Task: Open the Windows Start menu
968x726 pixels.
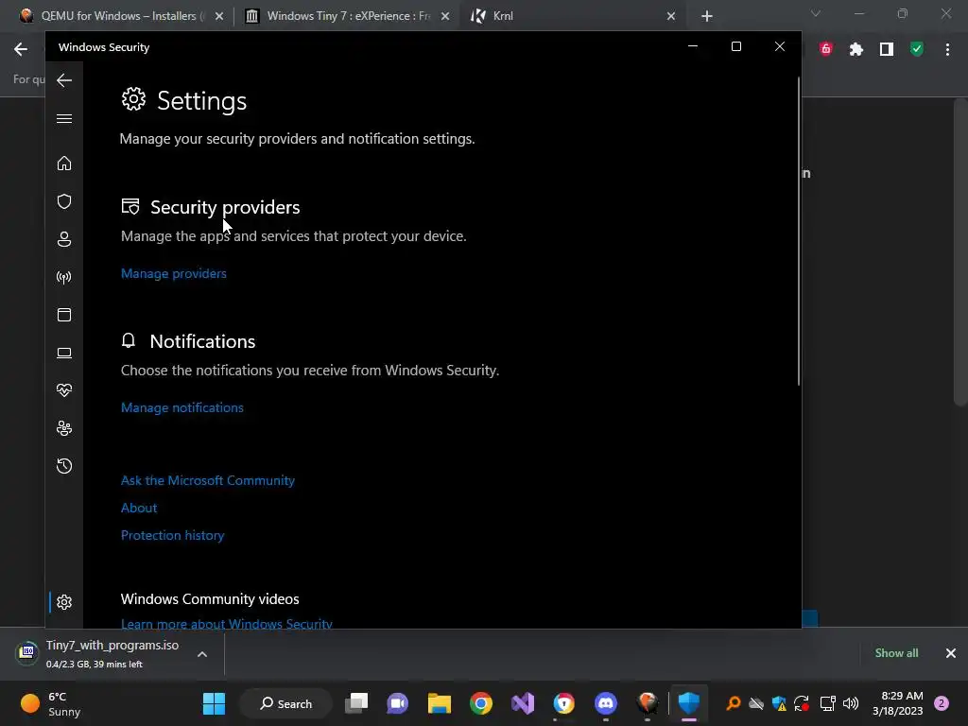Action: pyautogui.click(x=215, y=703)
